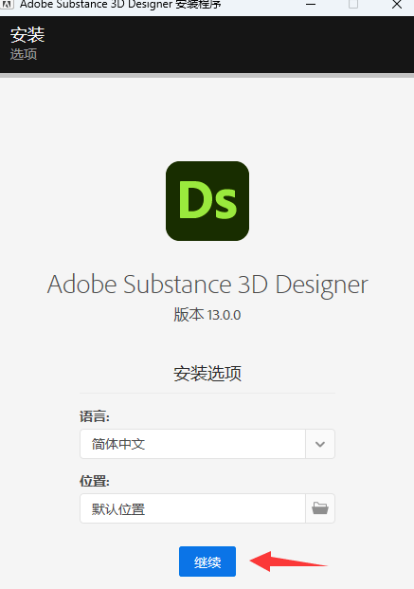Click the Adobe Substance 3D Designer title
Image resolution: width=414 pixels, height=589 pixels.
click(x=207, y=285)
